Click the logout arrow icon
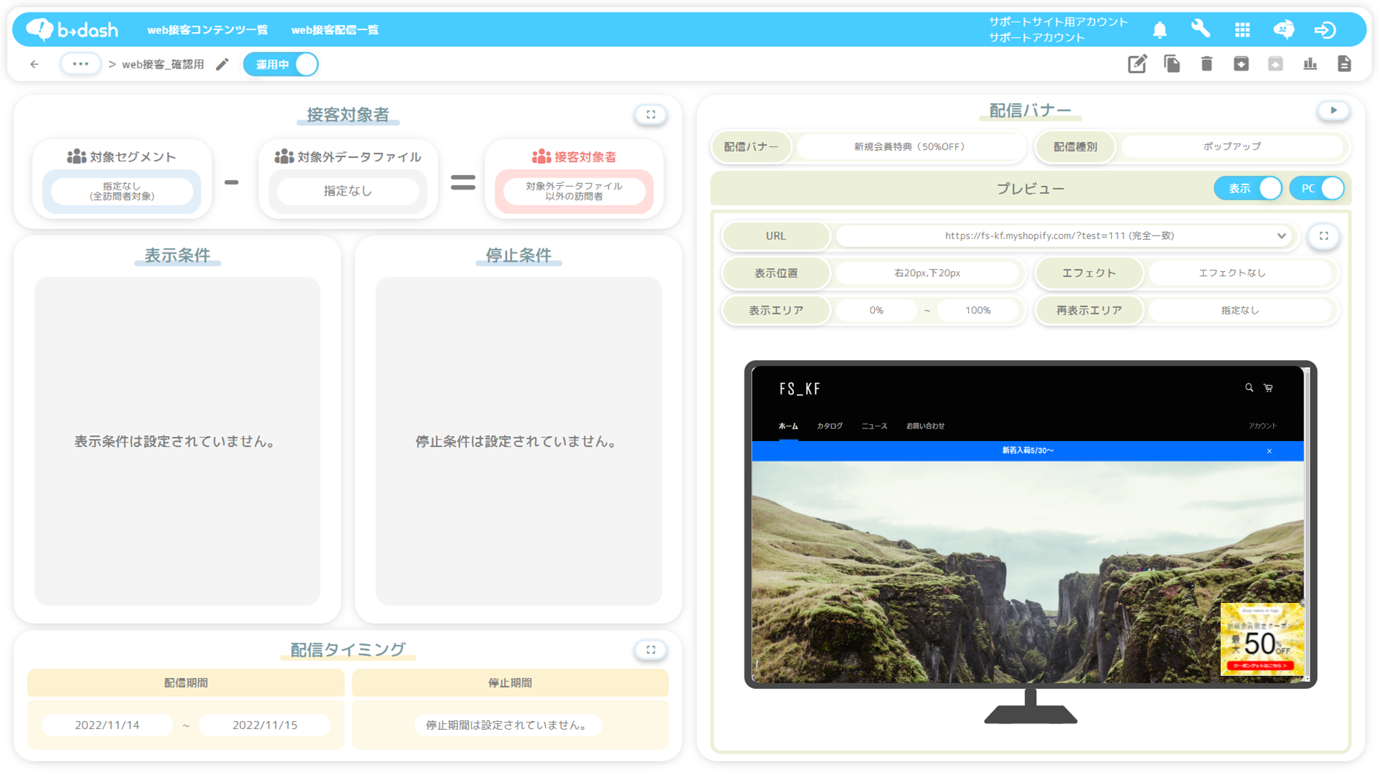The width and height of the screenshot is (1379, 775). [x=1325, y=30]
